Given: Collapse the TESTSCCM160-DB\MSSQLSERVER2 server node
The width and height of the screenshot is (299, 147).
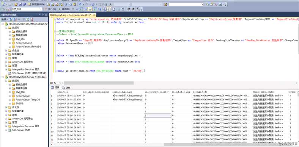Looking at the screenshot, I should tap(3, 24).
